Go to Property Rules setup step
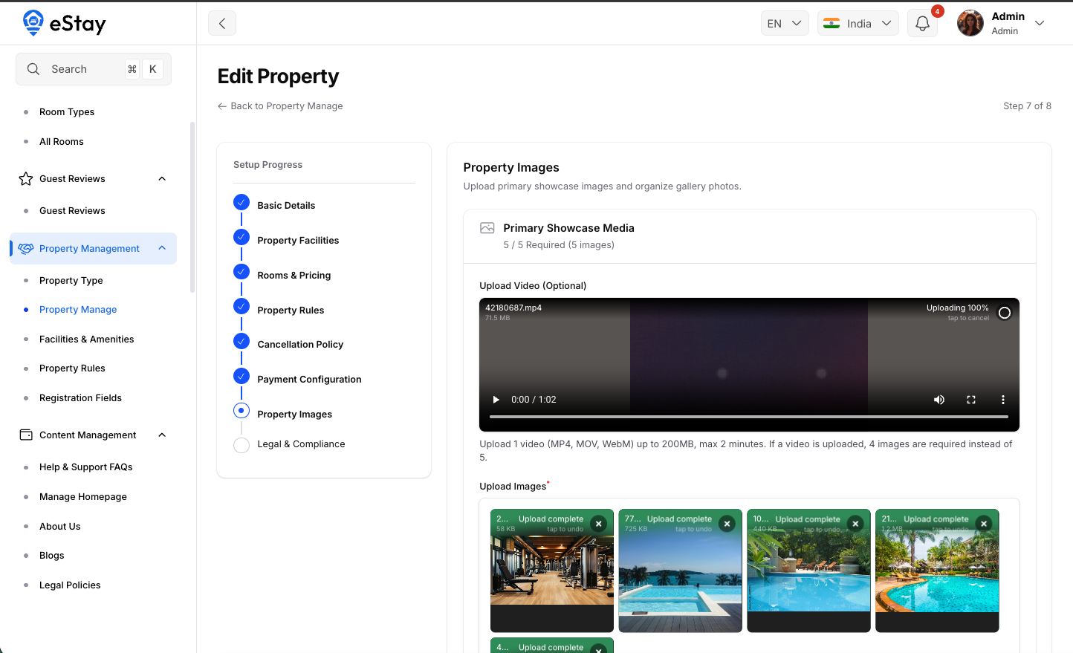This screenshot has height=653, width=1073. pyautogui.click(x=291, y=311)
